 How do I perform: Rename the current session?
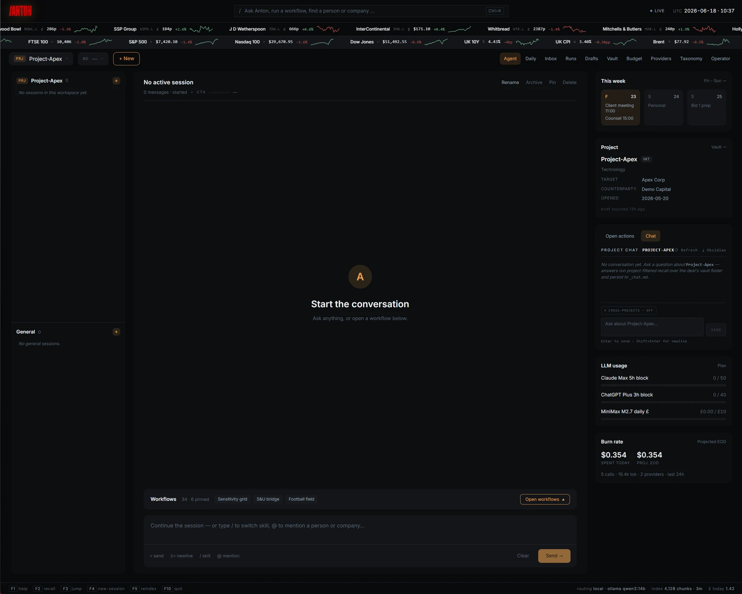510,82
